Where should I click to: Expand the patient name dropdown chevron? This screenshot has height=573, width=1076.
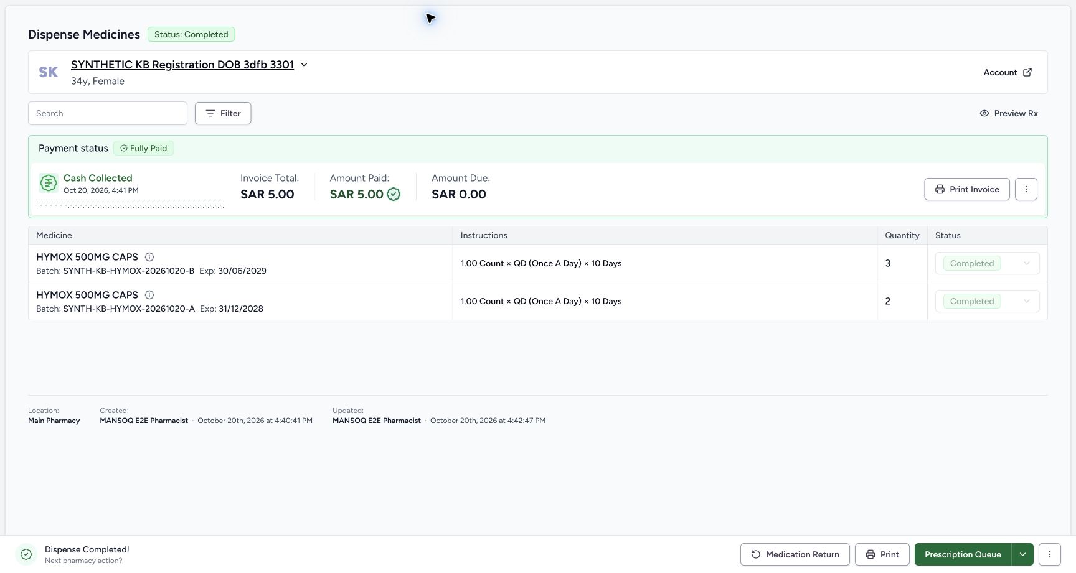[x=304, y=65]
